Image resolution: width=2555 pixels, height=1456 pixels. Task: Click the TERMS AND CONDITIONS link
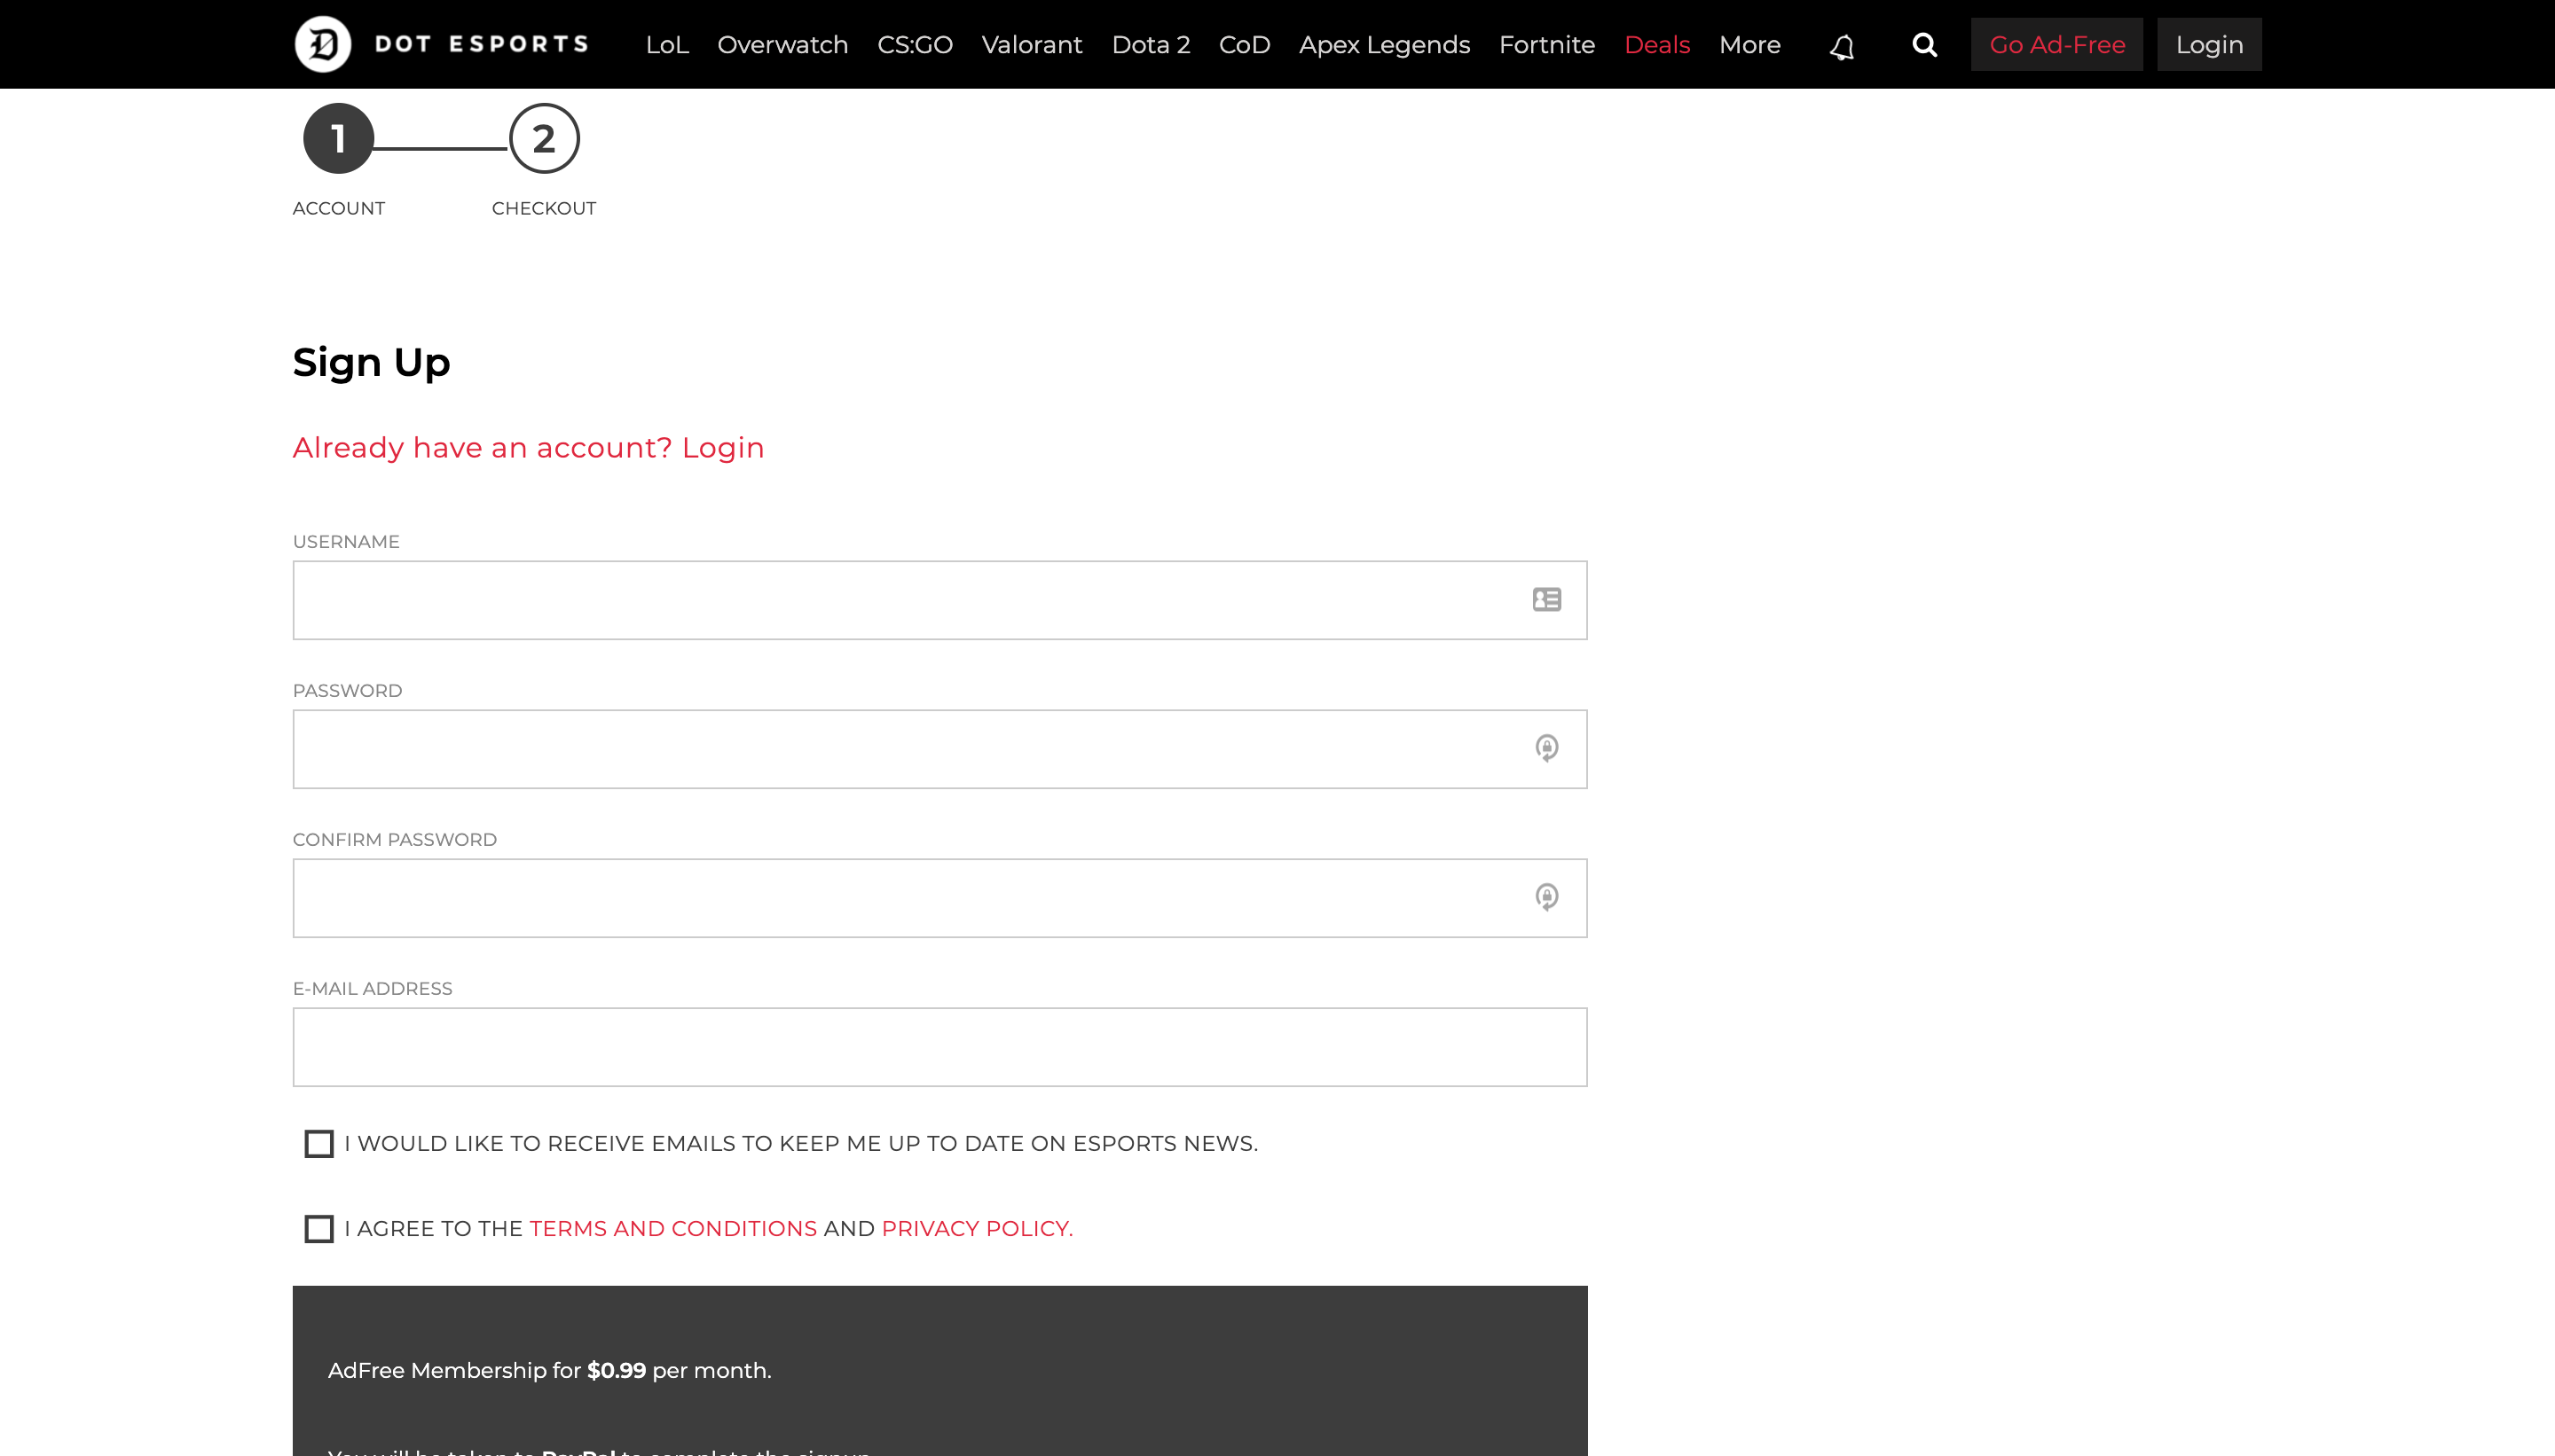point(672,1228)
